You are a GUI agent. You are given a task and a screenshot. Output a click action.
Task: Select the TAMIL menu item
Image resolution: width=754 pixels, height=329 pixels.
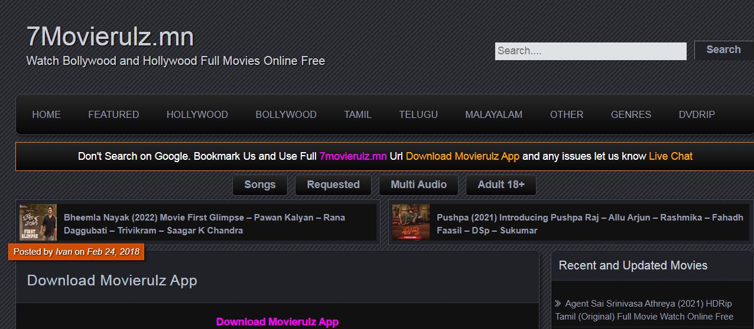(357, 114)
